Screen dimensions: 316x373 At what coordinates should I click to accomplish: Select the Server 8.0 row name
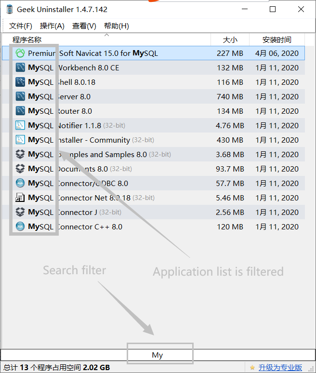click(x=59, y=96)
